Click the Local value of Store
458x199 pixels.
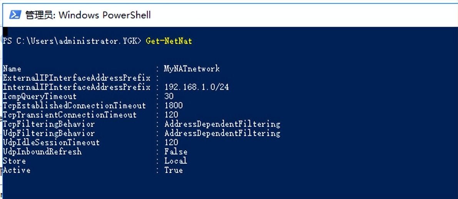point(176,161)
